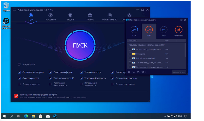Show the Диск 6% gauge tab

(x=164, y=31)
